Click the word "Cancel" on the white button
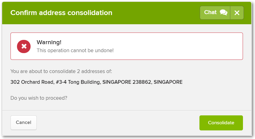This screenshot has height=139, width=255. coord(23,122)
